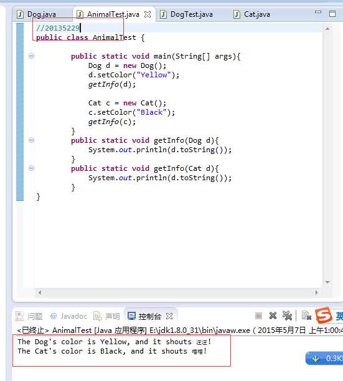Click the Java file icon on Dog.java tab

coord(20,14)
